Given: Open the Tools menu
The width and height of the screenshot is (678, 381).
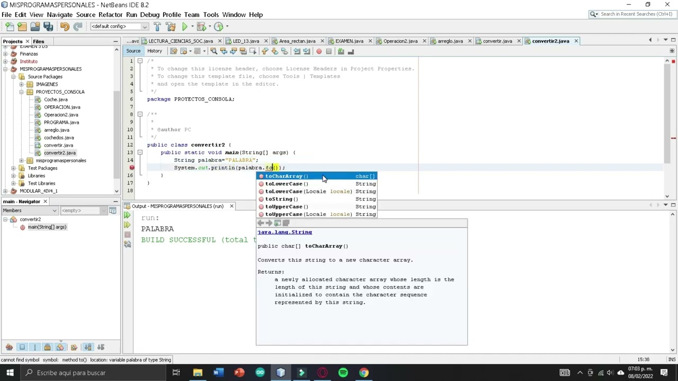Looking at the screenshot, I should [211, 15].
